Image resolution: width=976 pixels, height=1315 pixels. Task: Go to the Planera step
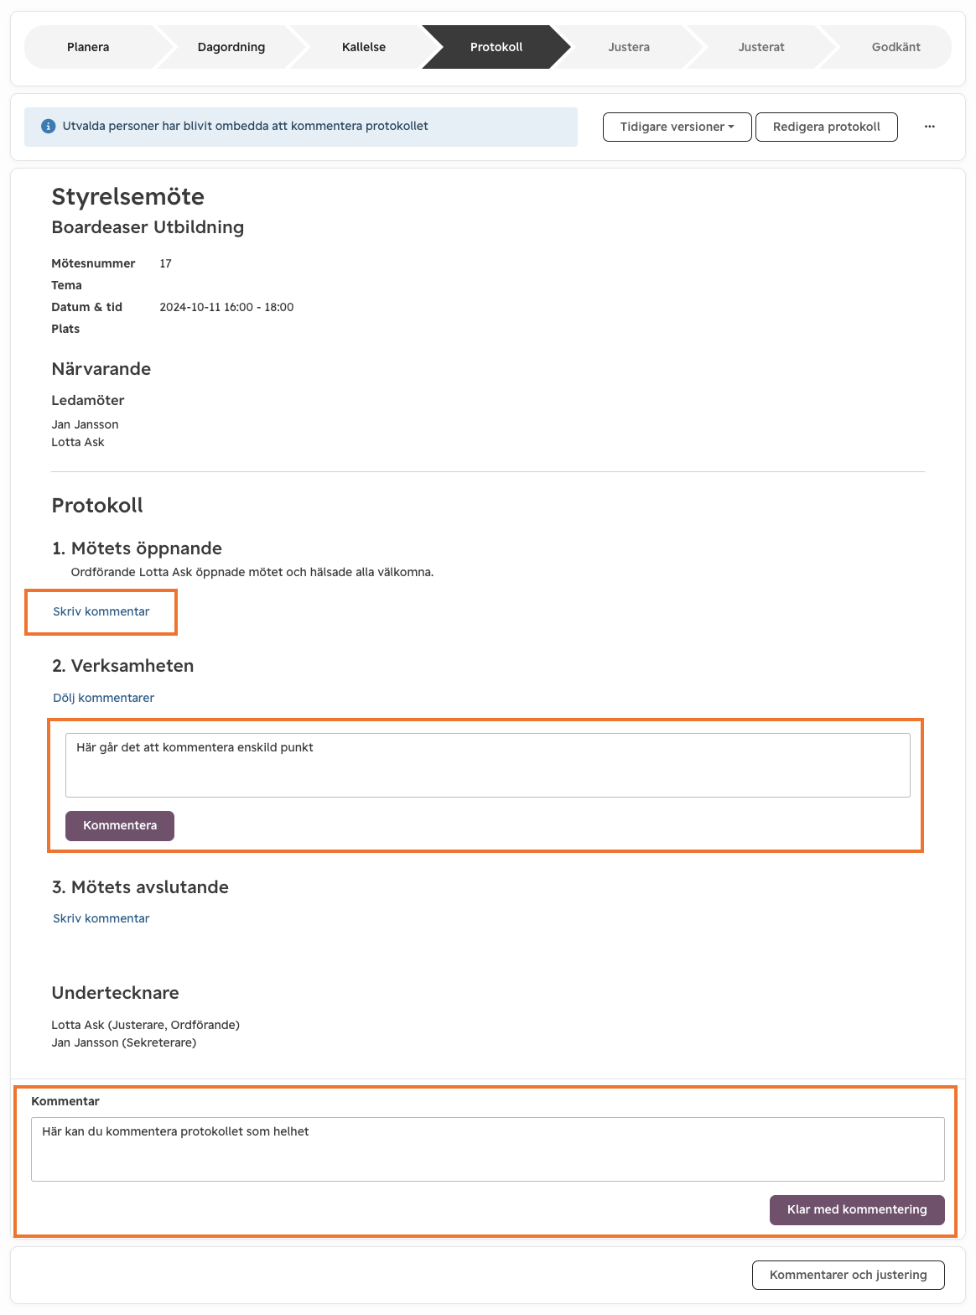pyautogui.click(x=88, y=47)
